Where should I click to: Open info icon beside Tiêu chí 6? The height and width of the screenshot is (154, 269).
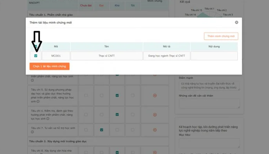[x=48, y=119]
